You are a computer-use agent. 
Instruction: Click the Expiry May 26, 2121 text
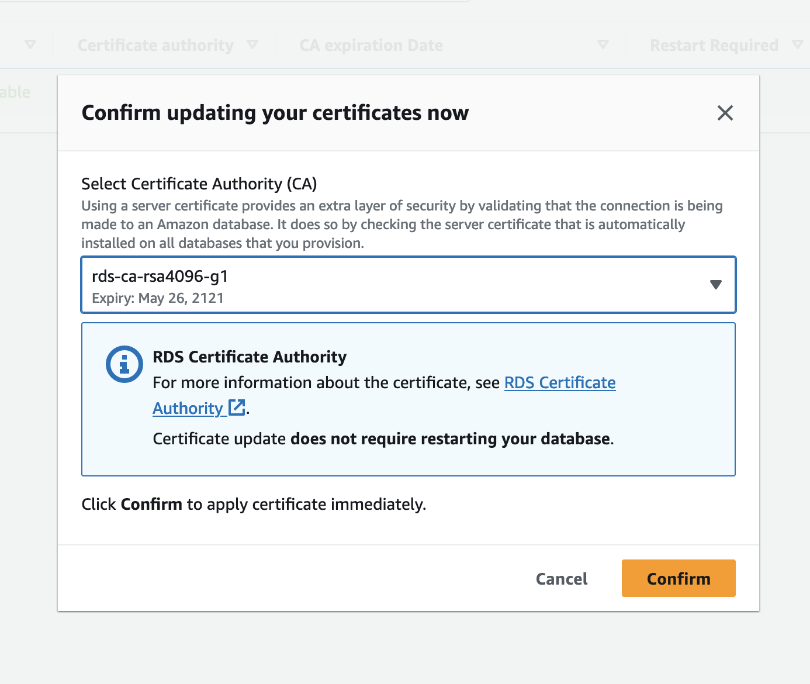pos(158,298)
